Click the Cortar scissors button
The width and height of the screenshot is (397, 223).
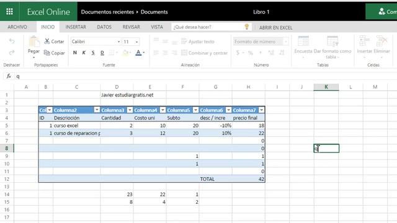54,42
